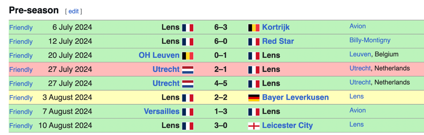This screenshot has height=135, width=424.
Task: Open the Kortrijk team link
Action: tap(276, 27)
